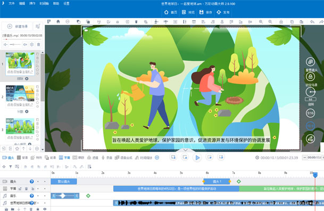The width and height of the screenshot is (324, 211).
Task: Click the 锁定场景 lock scene button
Action: pos(310,77)
